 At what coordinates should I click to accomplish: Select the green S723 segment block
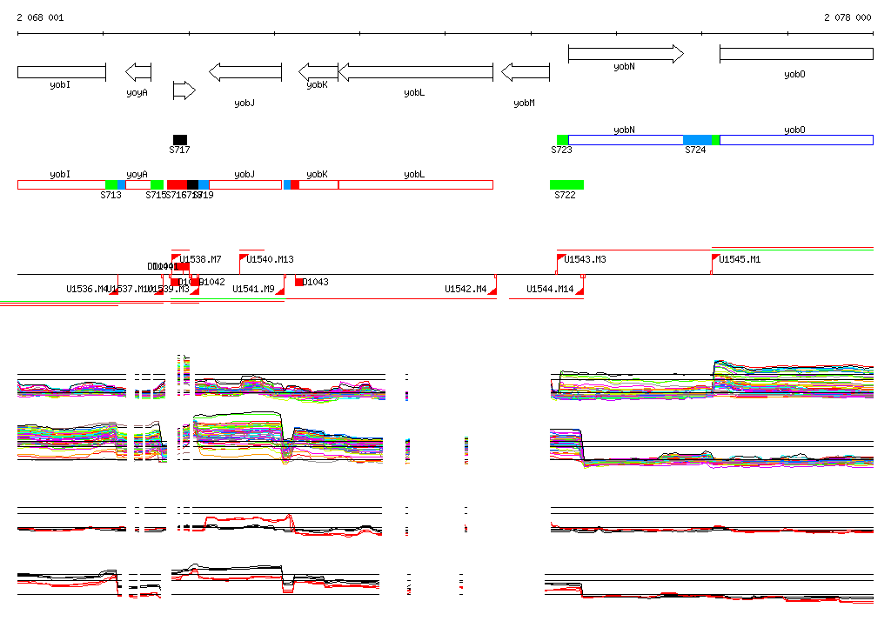click(563, 140)
